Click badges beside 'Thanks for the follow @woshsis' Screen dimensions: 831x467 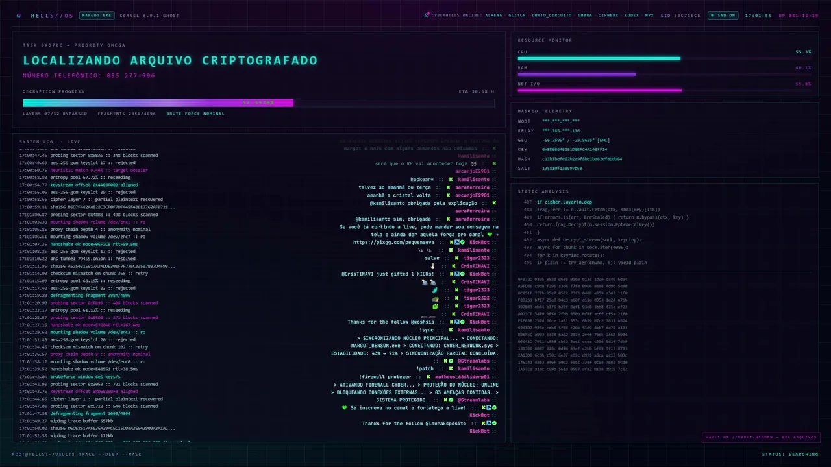pyautogui.click(x=457, y=322)
